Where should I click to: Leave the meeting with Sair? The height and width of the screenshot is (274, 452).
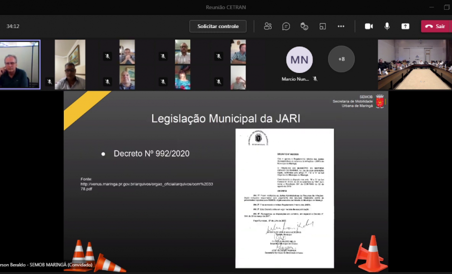tap(436, 26)
